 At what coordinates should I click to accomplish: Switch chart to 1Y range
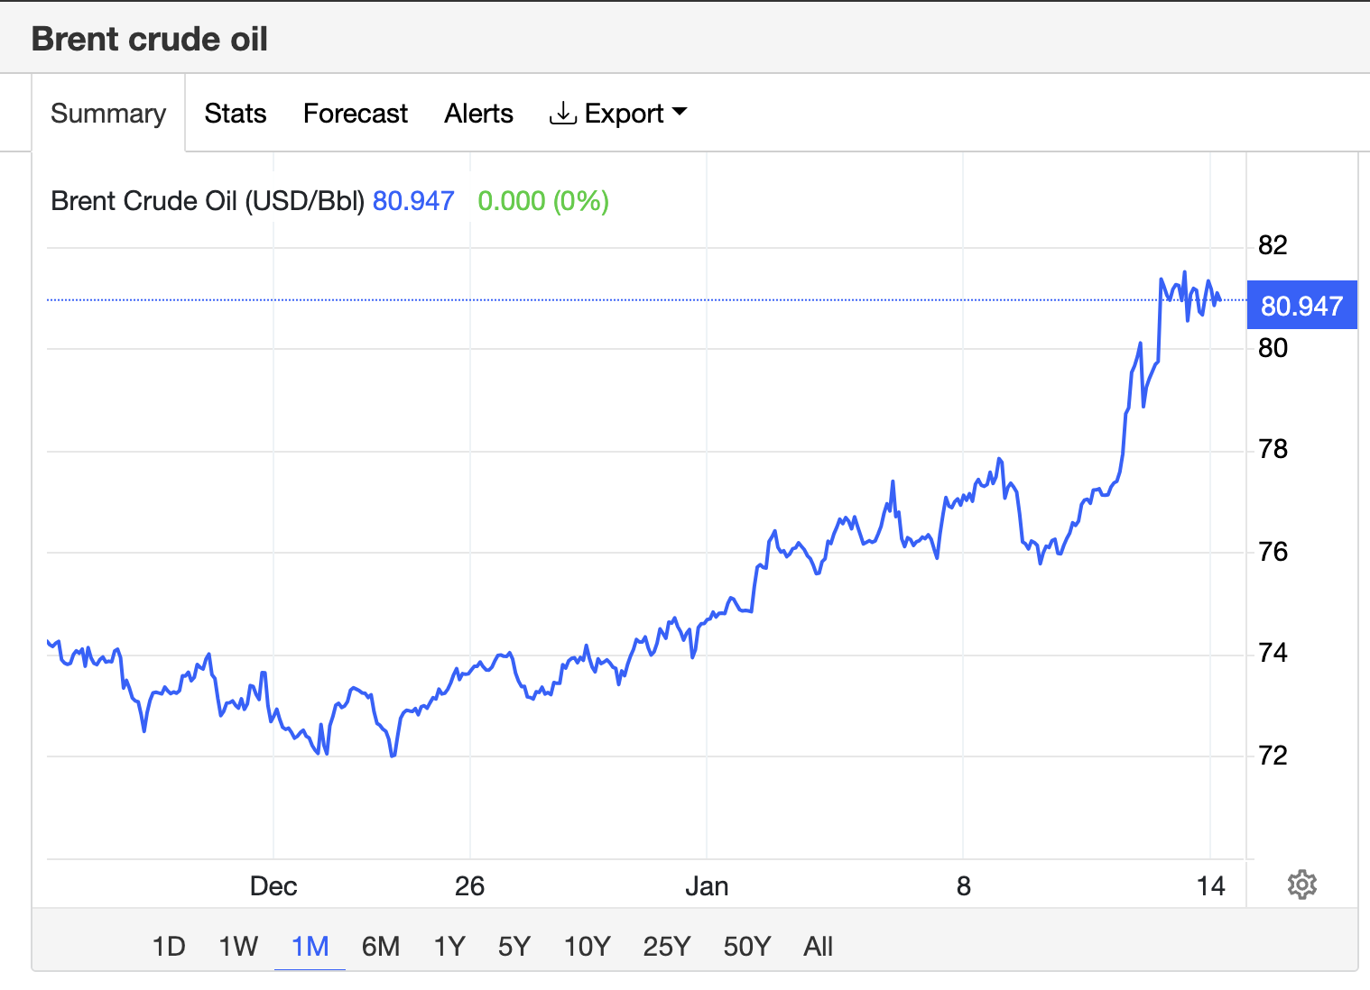pos(449,947)
